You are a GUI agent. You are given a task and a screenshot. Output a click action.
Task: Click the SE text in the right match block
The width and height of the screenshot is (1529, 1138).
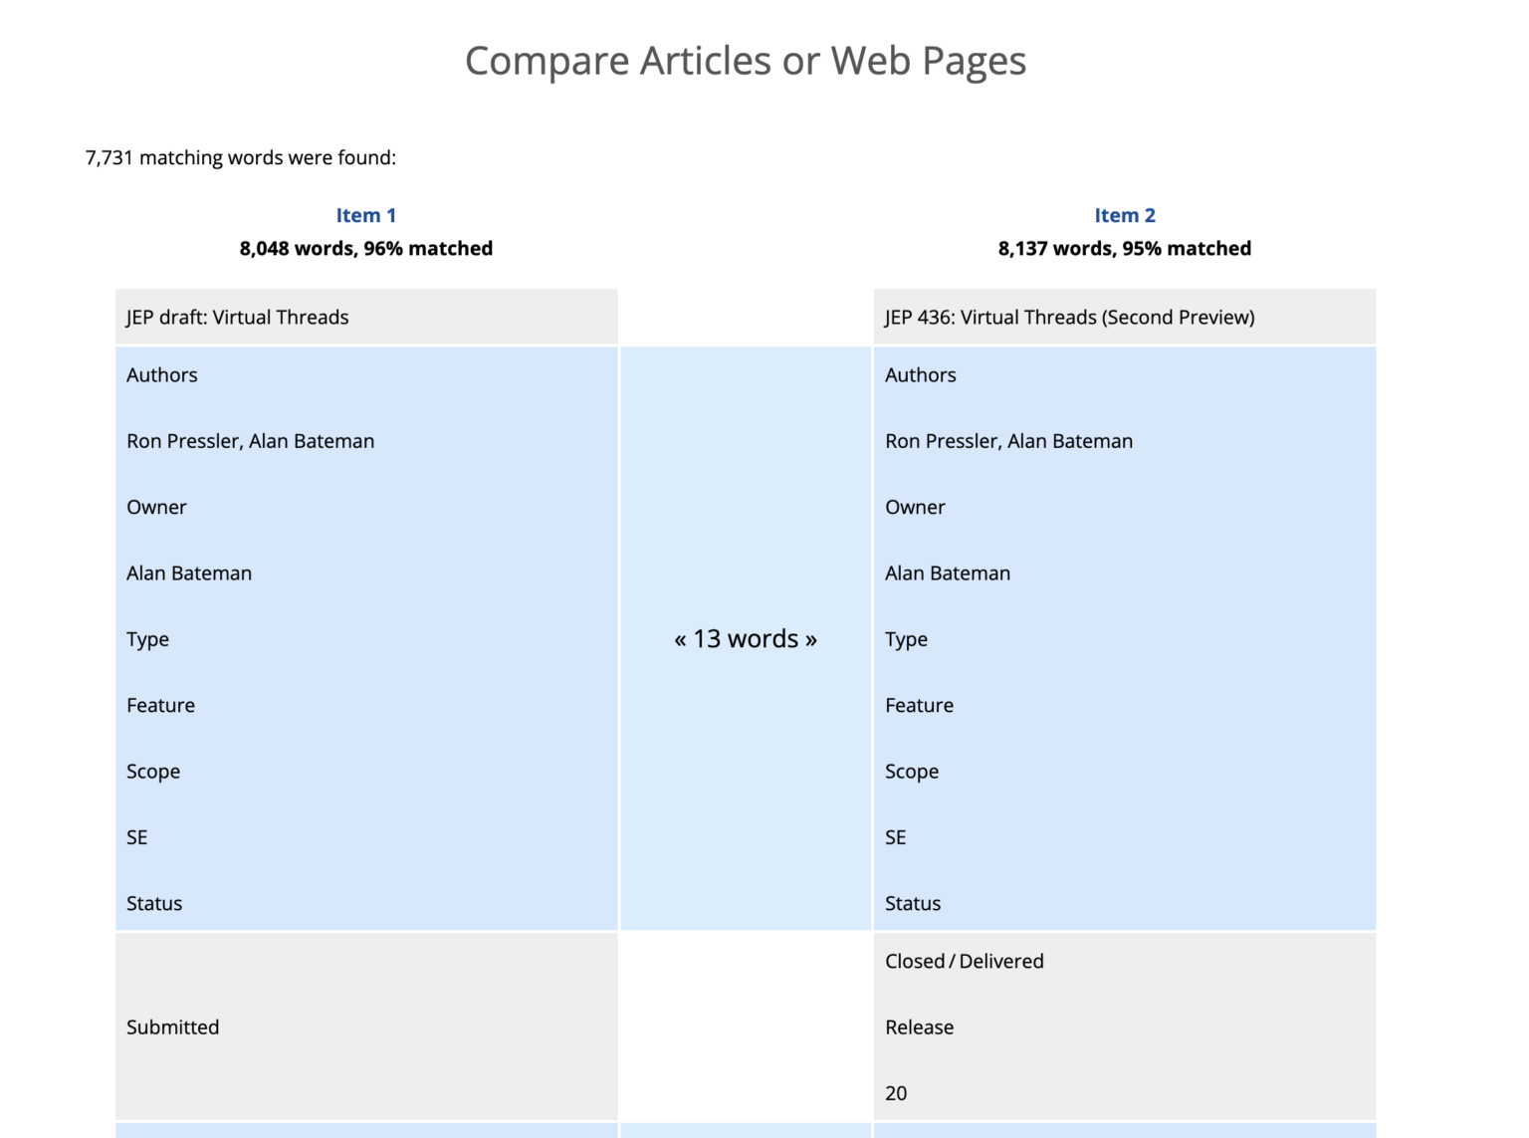pyautogui.click(x=895, y=836)
